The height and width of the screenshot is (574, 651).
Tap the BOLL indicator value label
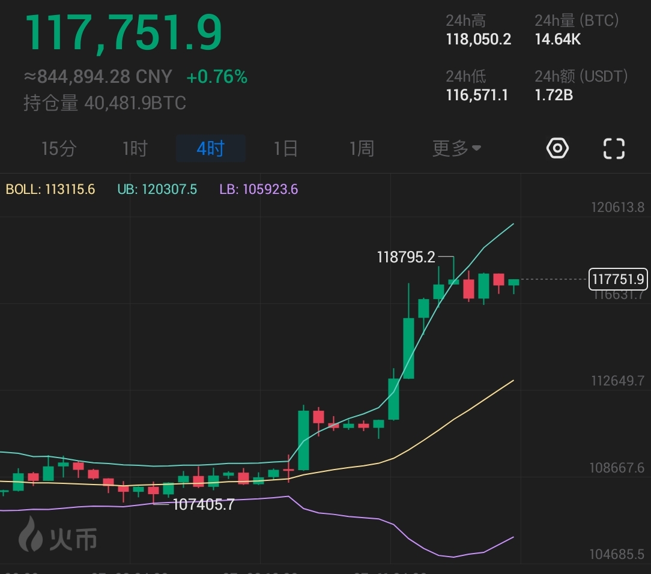click(50, 190)
